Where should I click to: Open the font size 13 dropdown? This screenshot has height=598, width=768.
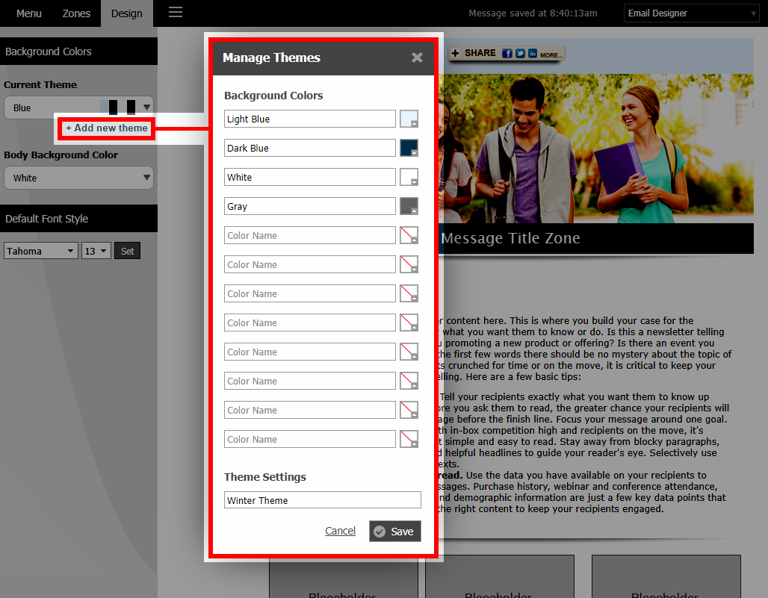pyautogui.click(x=96, y=251)
